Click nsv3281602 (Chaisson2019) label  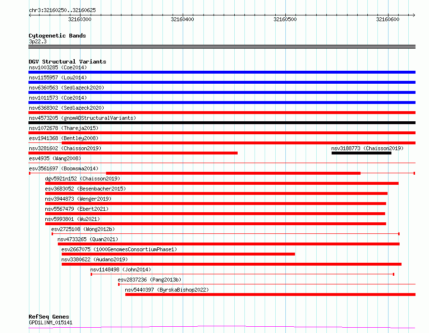(x=65, y=148)
